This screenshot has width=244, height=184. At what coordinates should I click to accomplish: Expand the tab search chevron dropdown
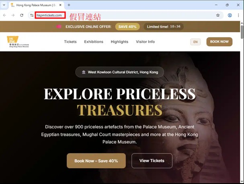pos(4,5)
